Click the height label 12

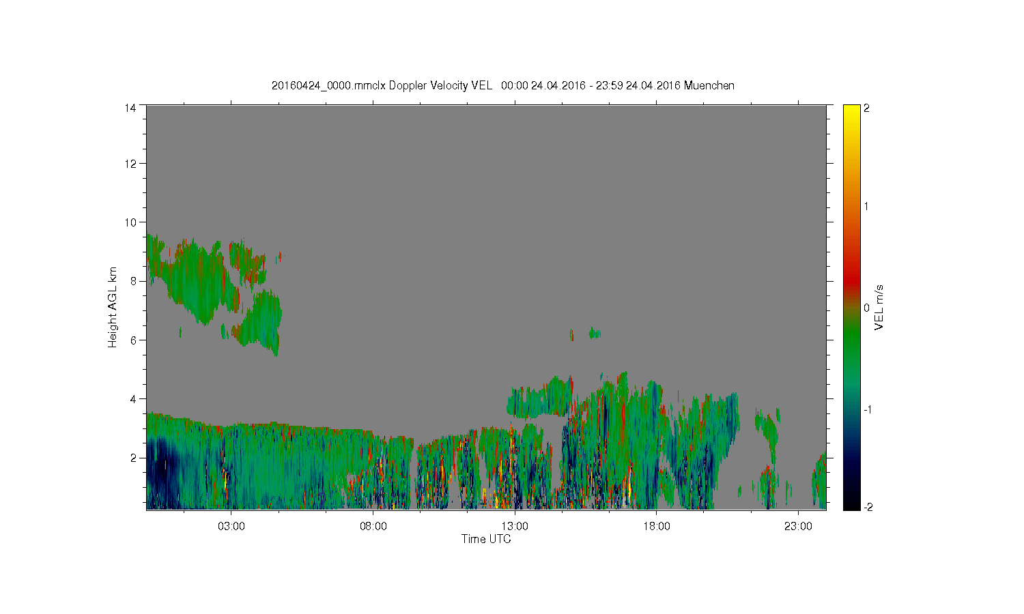[x=130, y=164]
